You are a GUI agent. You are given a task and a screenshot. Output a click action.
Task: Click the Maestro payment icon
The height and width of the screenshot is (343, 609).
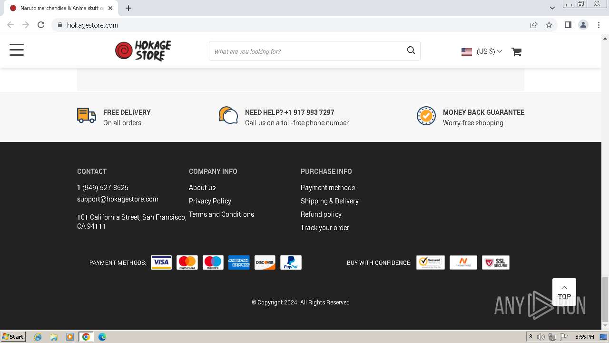pos(213,262)
